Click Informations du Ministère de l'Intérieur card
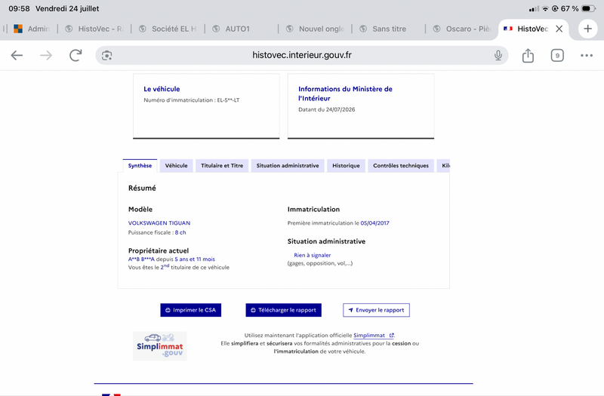Viewport: 604px width, 396px height. (x=361, y=106)
